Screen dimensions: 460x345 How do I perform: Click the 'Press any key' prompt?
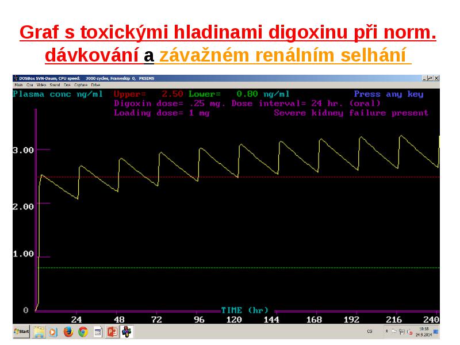point(389,94)
